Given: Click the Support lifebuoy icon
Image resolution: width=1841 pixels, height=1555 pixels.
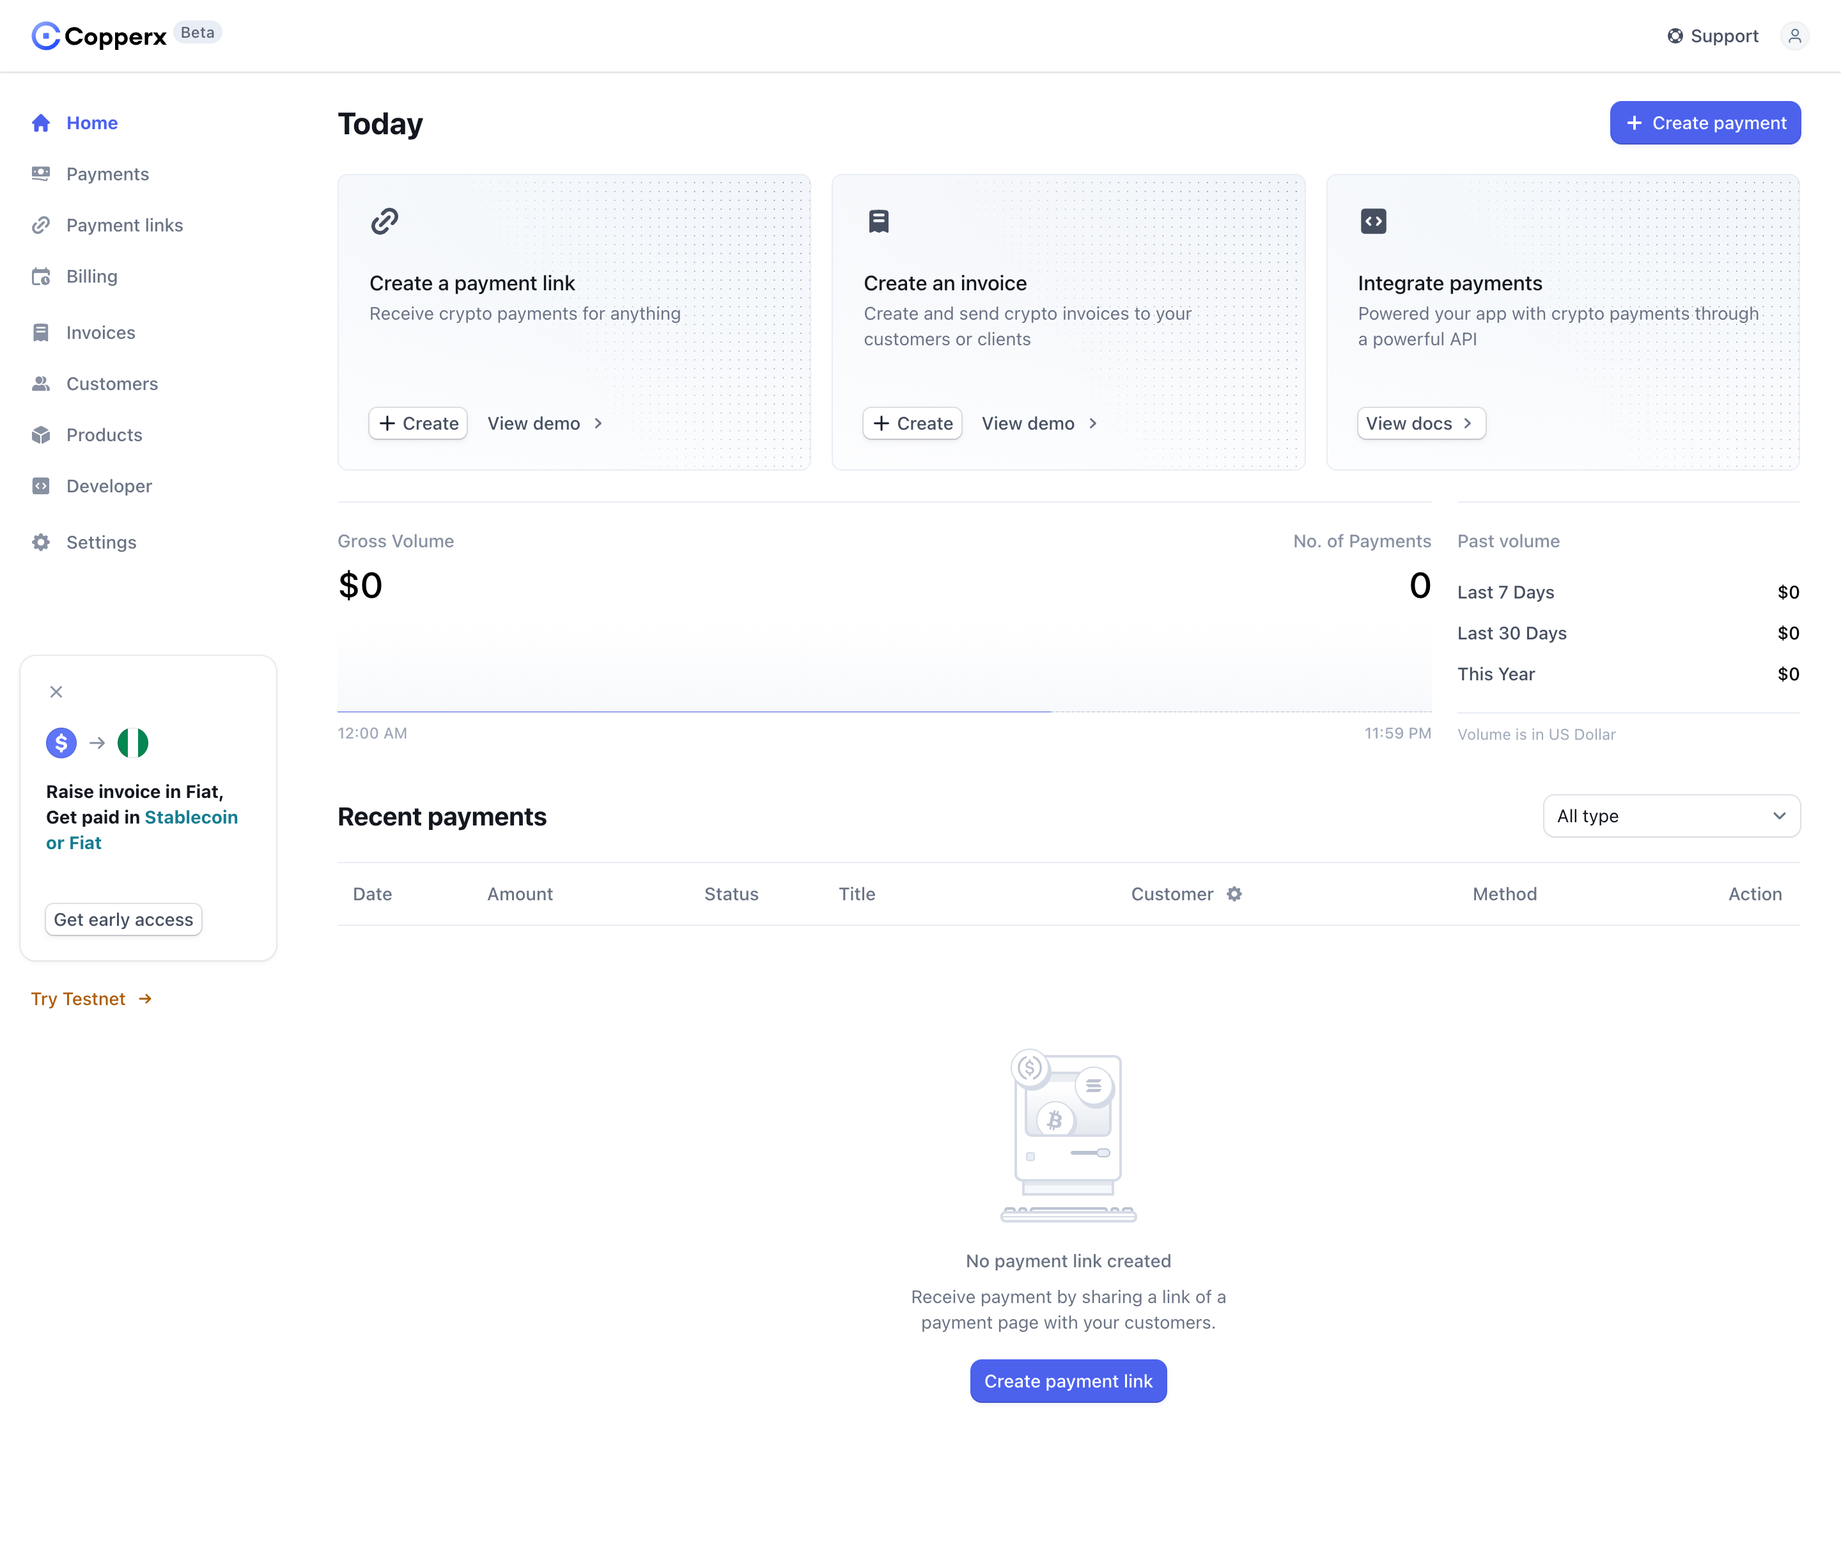Looking at the screenshot, I should 1674,36.
